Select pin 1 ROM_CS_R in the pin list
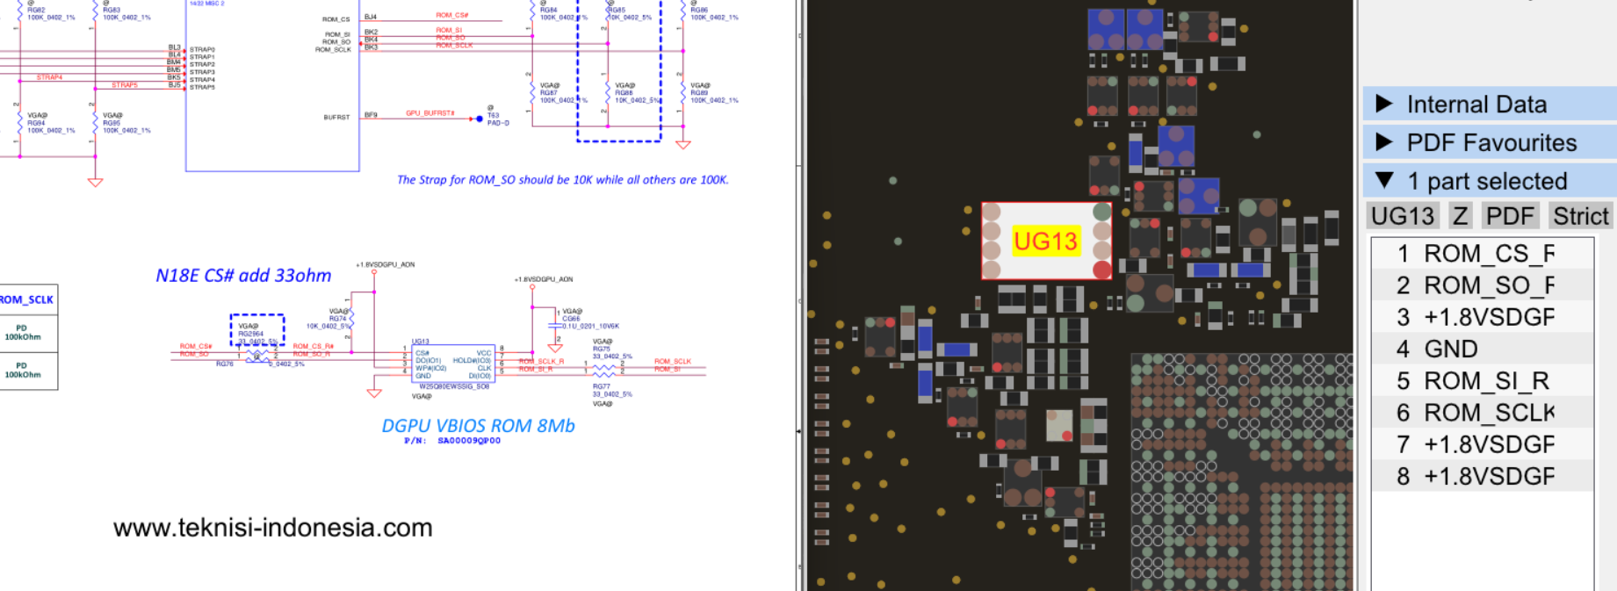 tap(1483, 254)
